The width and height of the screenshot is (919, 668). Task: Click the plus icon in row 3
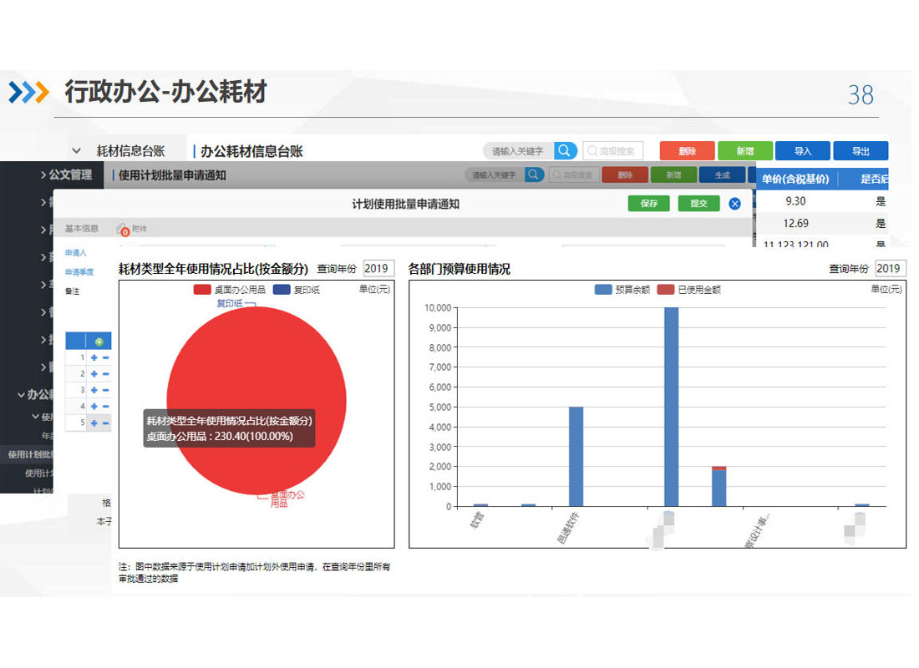pyautogui.click(x=94, y=390)
